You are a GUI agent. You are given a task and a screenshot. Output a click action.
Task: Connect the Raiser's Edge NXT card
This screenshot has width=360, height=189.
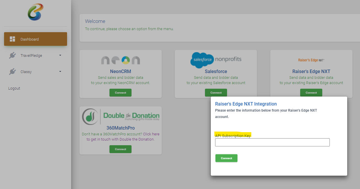[x=311, y=93]
